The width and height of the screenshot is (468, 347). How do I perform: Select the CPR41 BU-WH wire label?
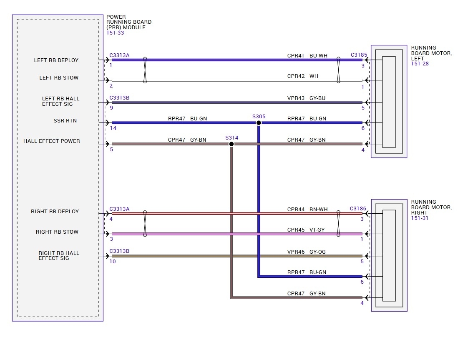[307, 55]
